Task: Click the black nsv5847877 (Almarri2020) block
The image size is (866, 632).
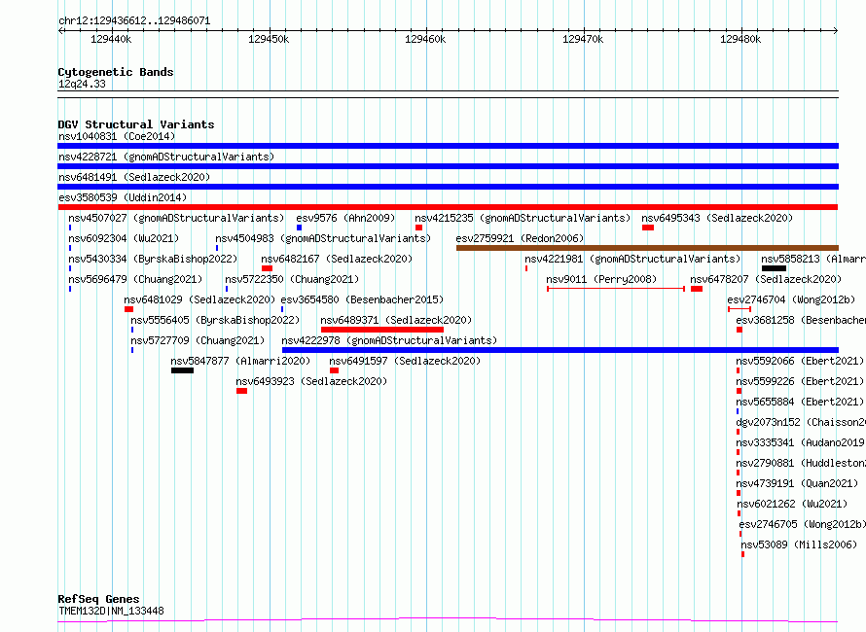Action: pos(182,370)
